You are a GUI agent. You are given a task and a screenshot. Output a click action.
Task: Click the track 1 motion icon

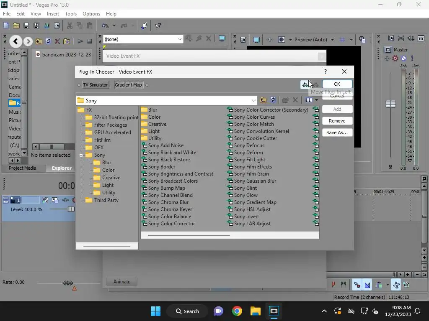point(55,200)
